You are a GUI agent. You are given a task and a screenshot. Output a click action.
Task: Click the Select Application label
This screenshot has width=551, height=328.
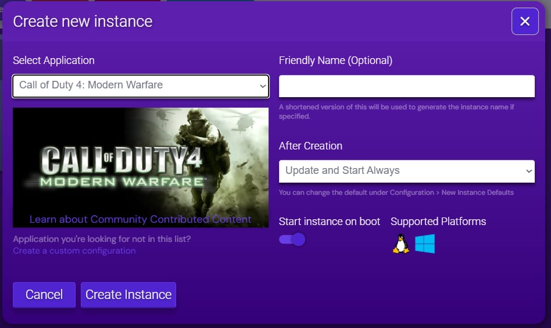[x=53, y=60]
